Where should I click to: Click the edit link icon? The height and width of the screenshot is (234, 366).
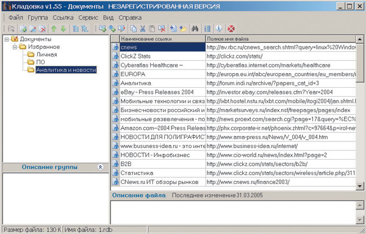click(121, 29)
